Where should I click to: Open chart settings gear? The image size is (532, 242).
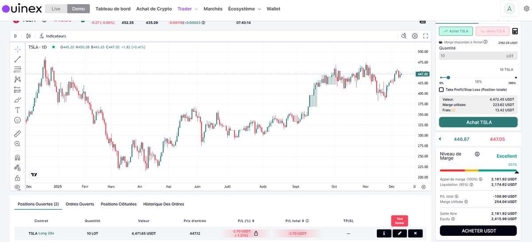tap(415, 36)
